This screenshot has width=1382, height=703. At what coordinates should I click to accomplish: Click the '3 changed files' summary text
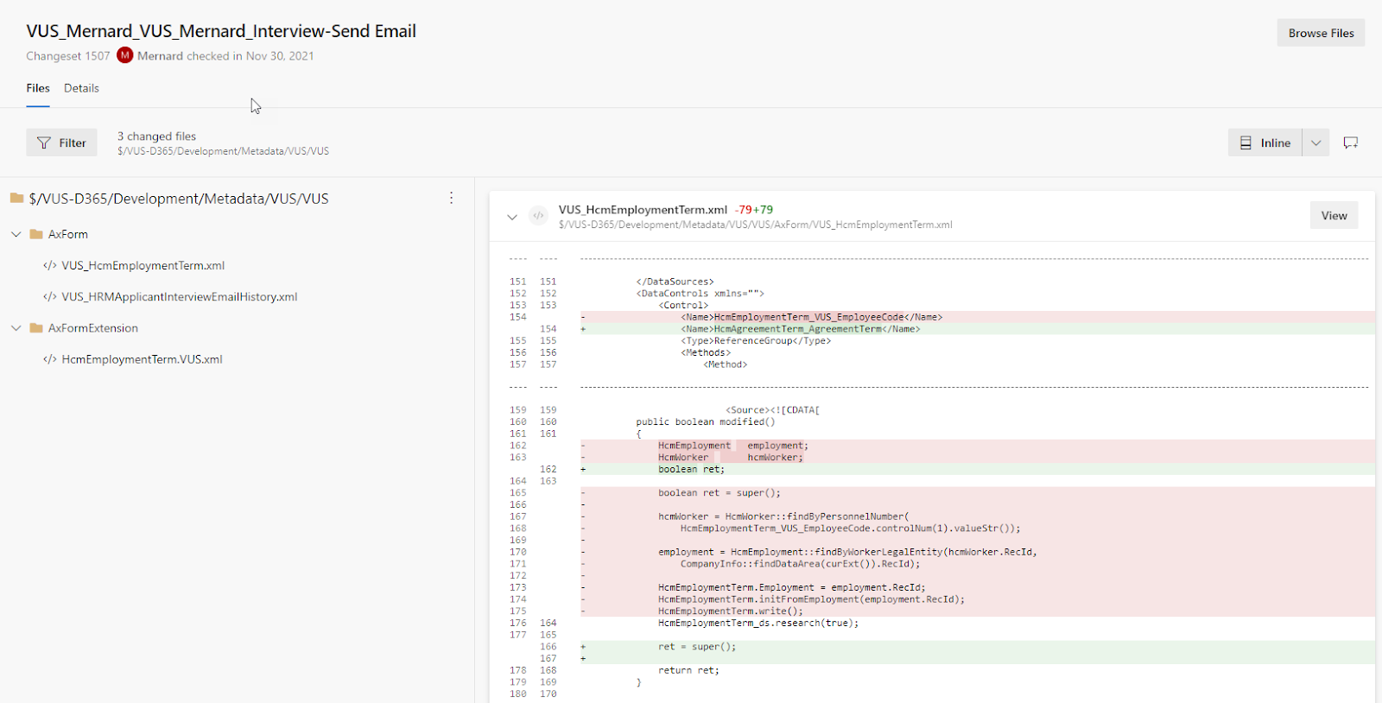(x=156, y=136)
